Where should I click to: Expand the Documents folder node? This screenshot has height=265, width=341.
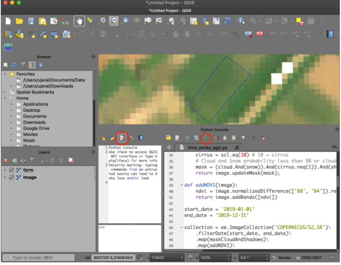tap(12, 116)
